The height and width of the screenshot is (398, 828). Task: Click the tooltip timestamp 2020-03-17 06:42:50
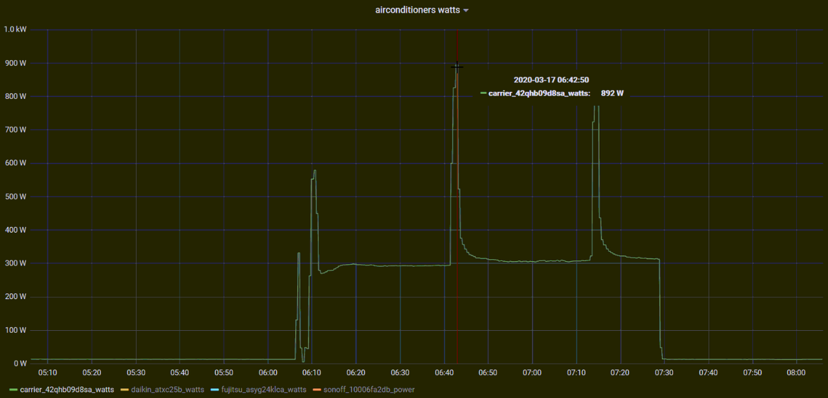pyautogui.click(x=551, y=80)
